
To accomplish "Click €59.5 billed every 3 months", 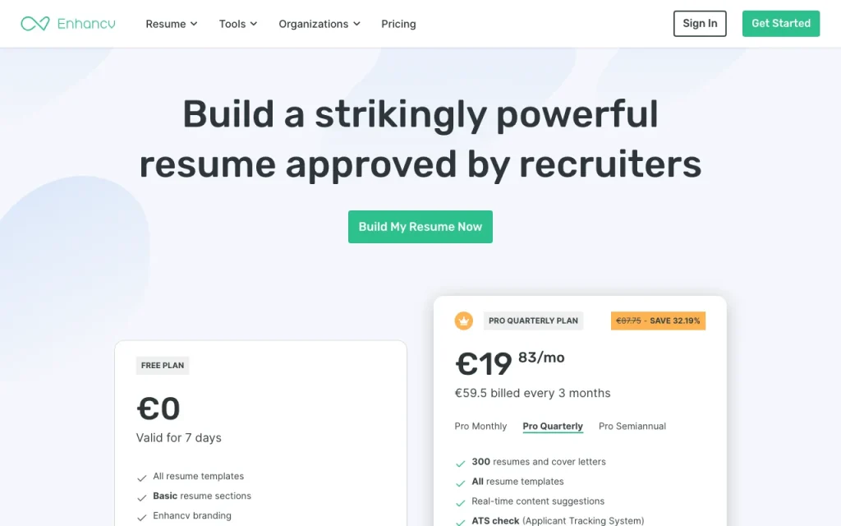I will point(532,394).
